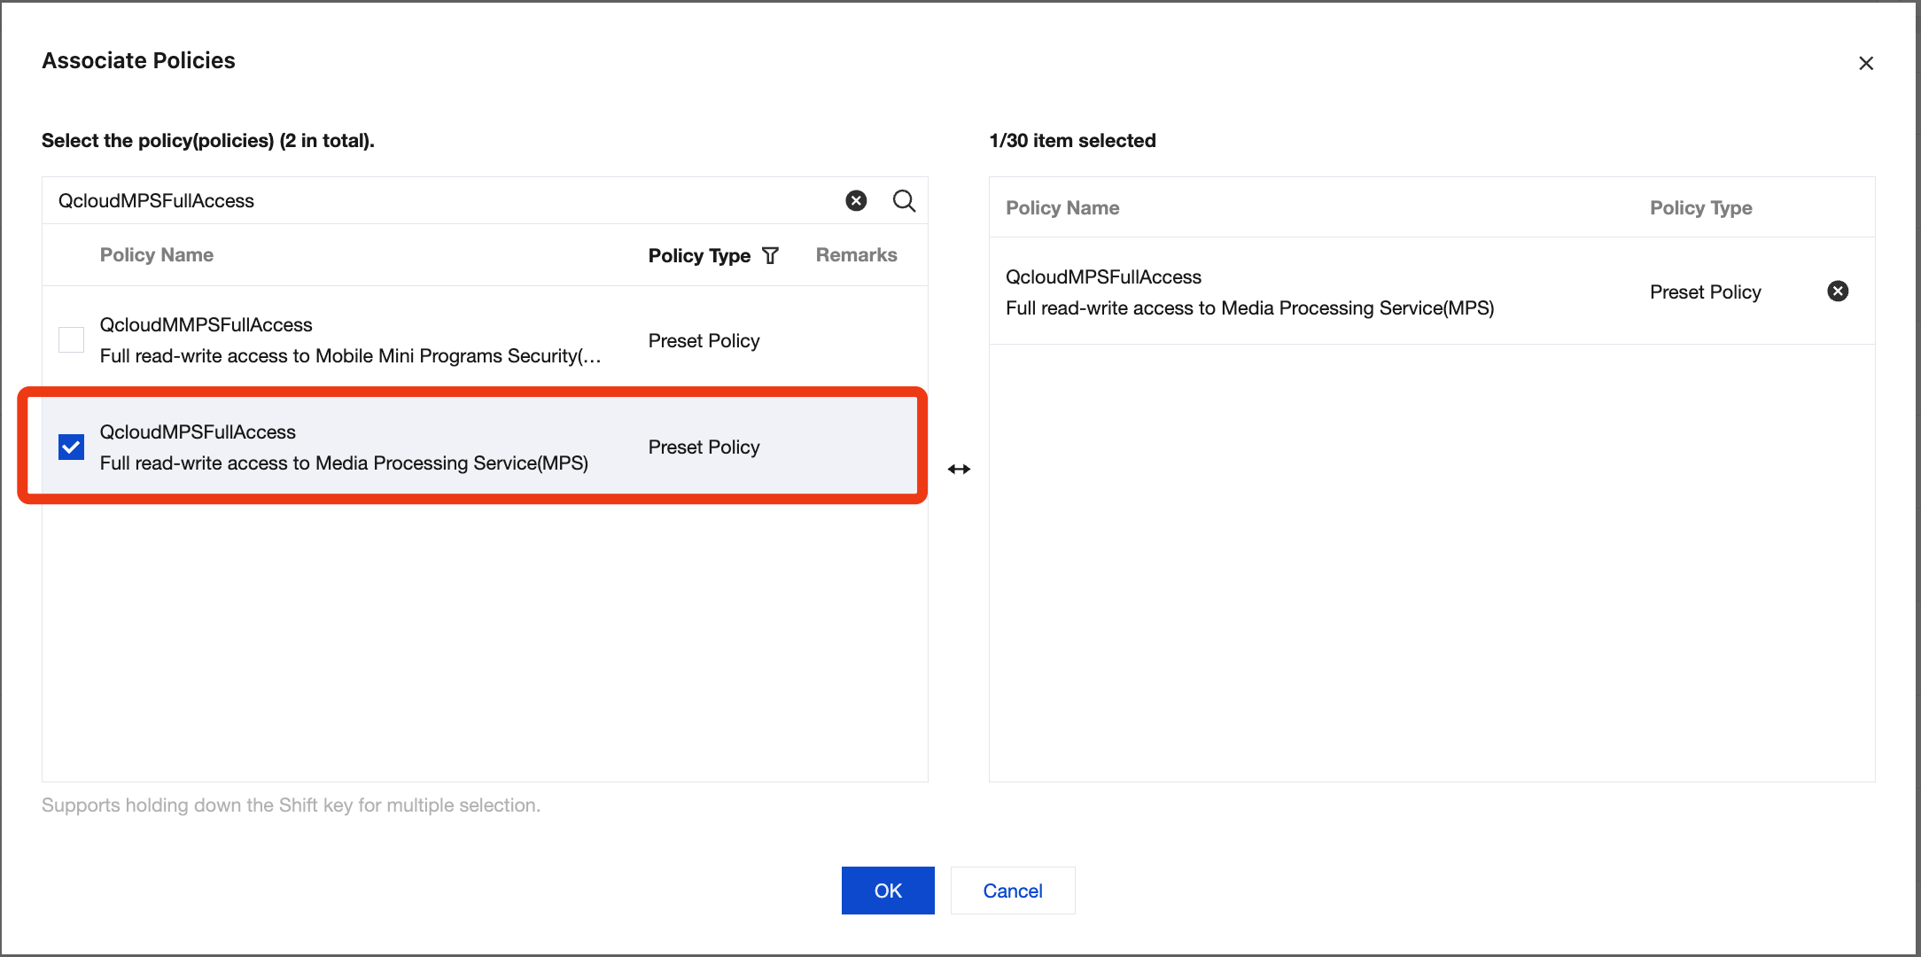Viewport: 1921px width, 957px height.
Task: Click the left Policy Name column header
Action: click(157, 255)
